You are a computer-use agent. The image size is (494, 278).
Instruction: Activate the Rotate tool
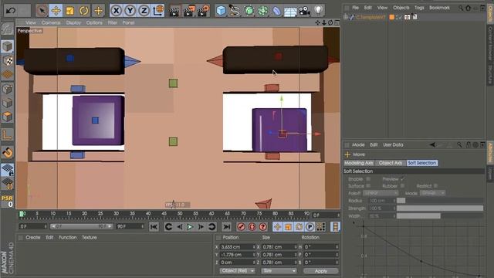pyautogui.click(x=84, y=11)
